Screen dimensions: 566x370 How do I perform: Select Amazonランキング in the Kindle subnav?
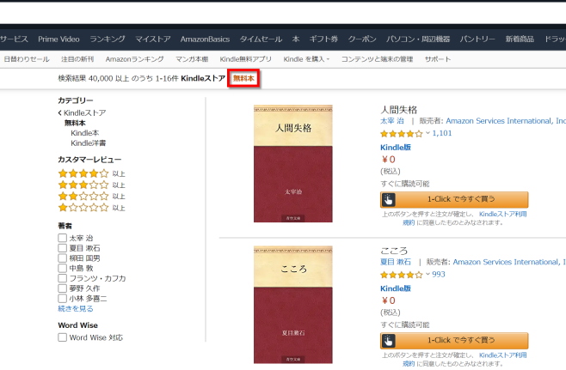pos(134,59)
